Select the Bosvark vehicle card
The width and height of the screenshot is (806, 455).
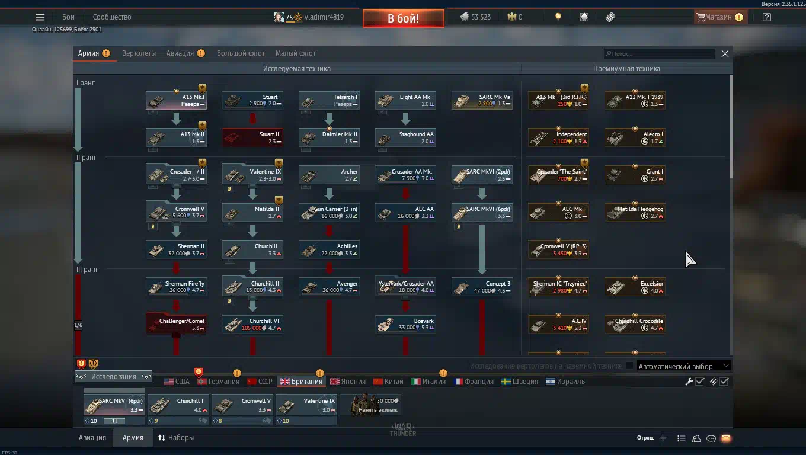coord(405,325)
